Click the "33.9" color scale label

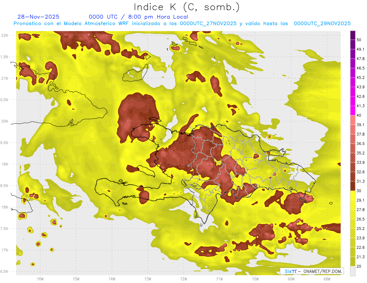pyautogui.click(x=361, y=162)
